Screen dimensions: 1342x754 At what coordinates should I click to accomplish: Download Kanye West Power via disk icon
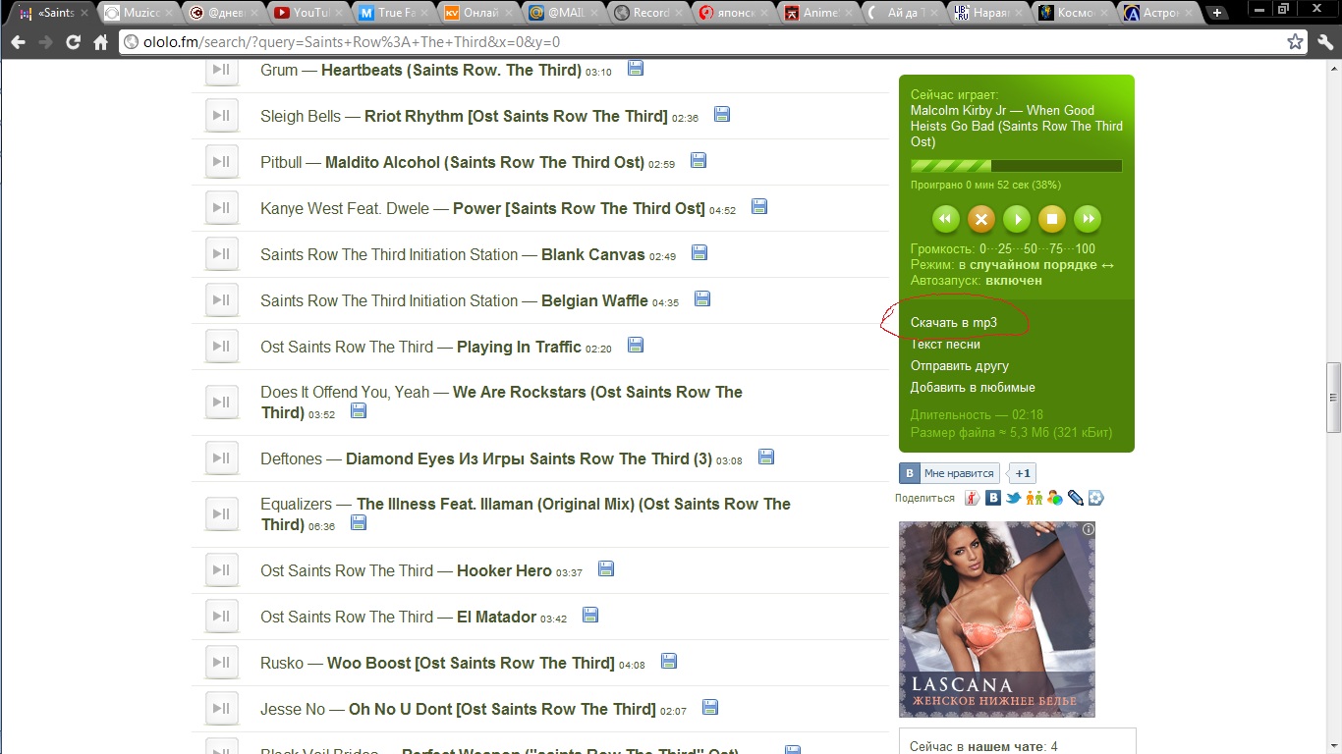pyautogui.click(x=759, y=206)
